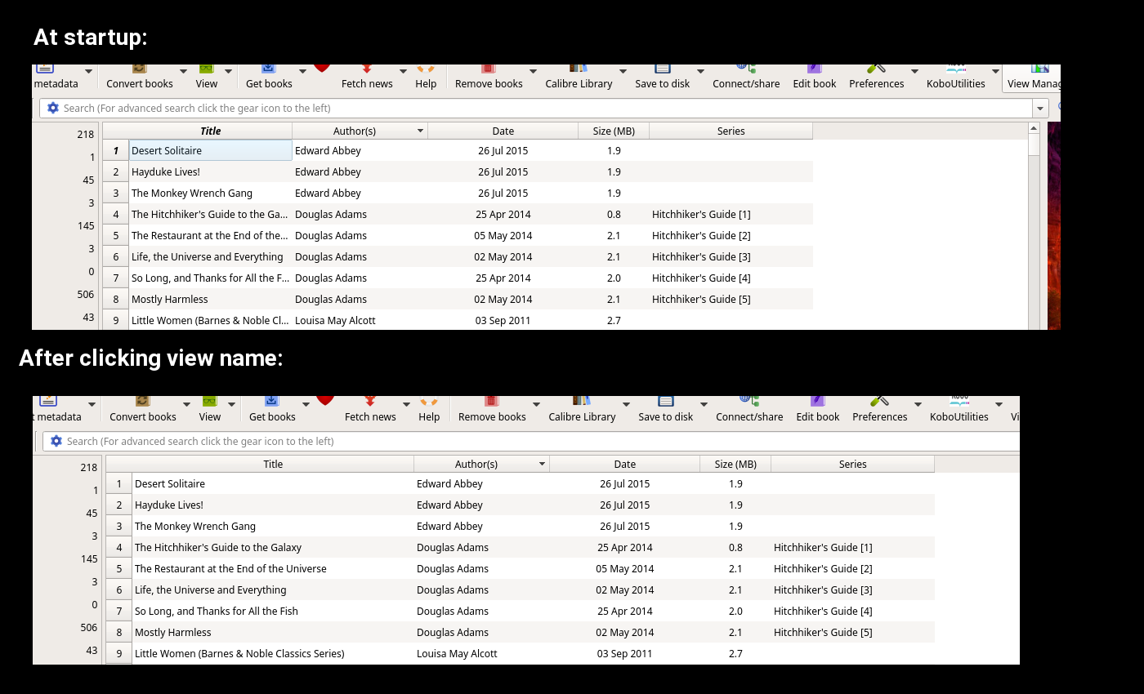Open Connect/share in the At startup screenshot
Screen dimensions: 1144x694
pyautogui.click(x=746, y=77)
